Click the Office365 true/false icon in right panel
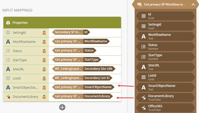The width and height of the screenshot is (199, 113). click(x=143, y=108)
